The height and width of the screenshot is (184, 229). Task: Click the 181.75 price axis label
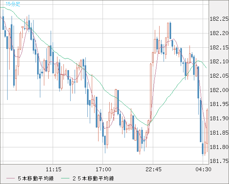pos(219,161)
